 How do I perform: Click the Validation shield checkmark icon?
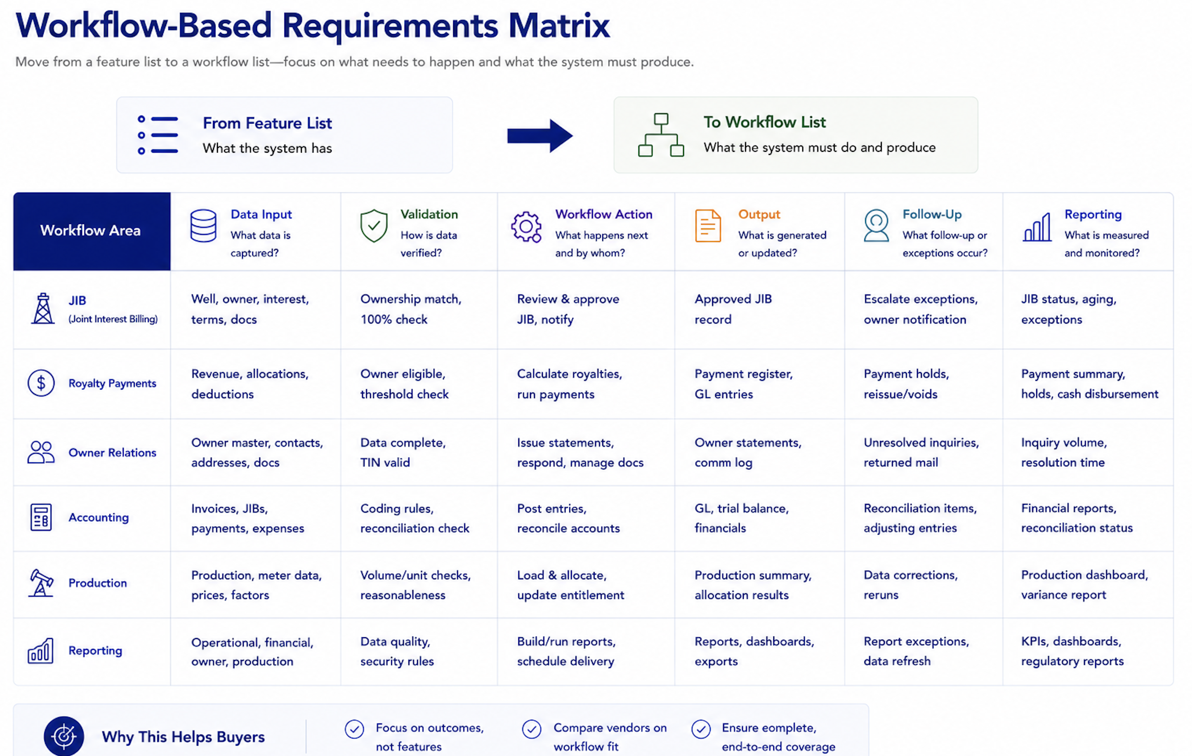click(374, 226)
